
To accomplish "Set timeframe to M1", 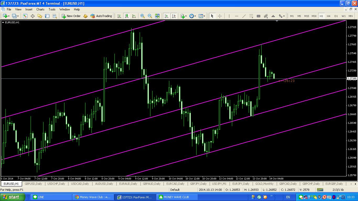I will tap(292, 16).
